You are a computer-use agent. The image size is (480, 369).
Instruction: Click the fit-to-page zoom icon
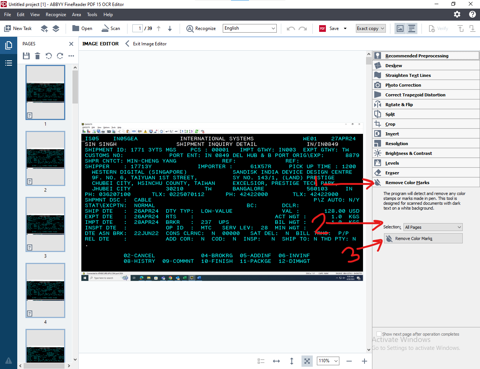307,361
